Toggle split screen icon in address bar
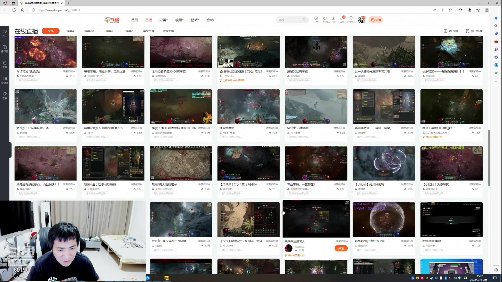Screen dimensions: 502x282 point(442,10)
